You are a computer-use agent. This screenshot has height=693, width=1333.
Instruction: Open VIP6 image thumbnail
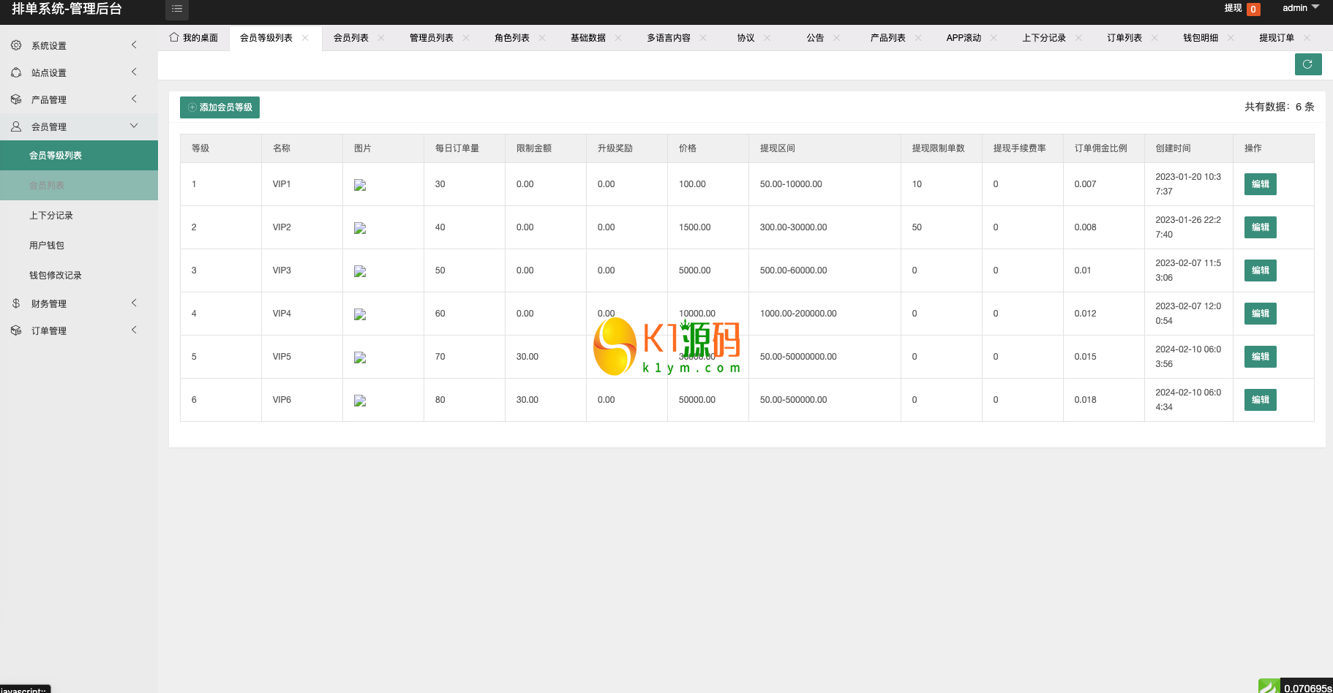360,401
